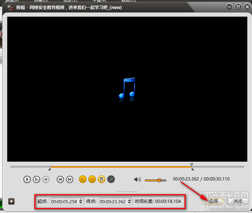This screenshot has width=252, height=213.
Task: Set the clip start point marker icon
Action: point(83,179)
